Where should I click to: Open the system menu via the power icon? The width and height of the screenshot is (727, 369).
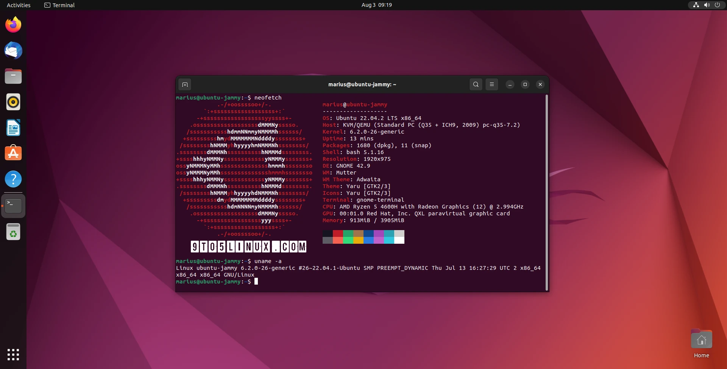pyautogui.click(x=718, y=5)
